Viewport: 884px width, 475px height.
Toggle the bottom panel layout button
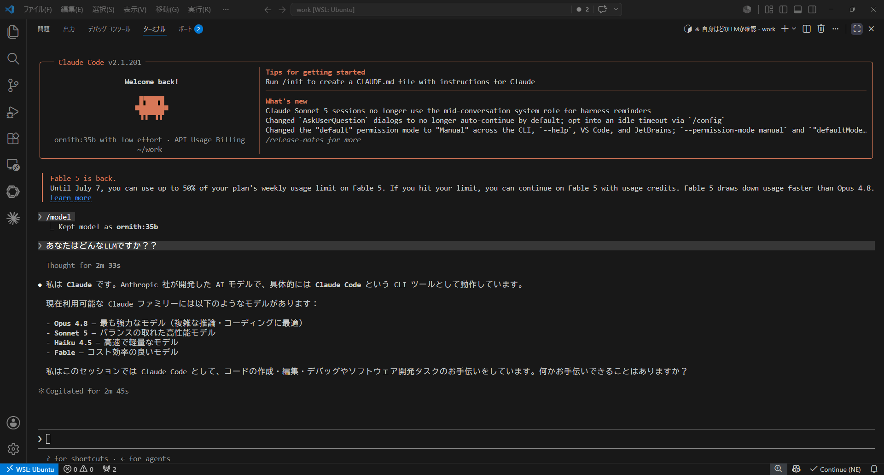798,9
